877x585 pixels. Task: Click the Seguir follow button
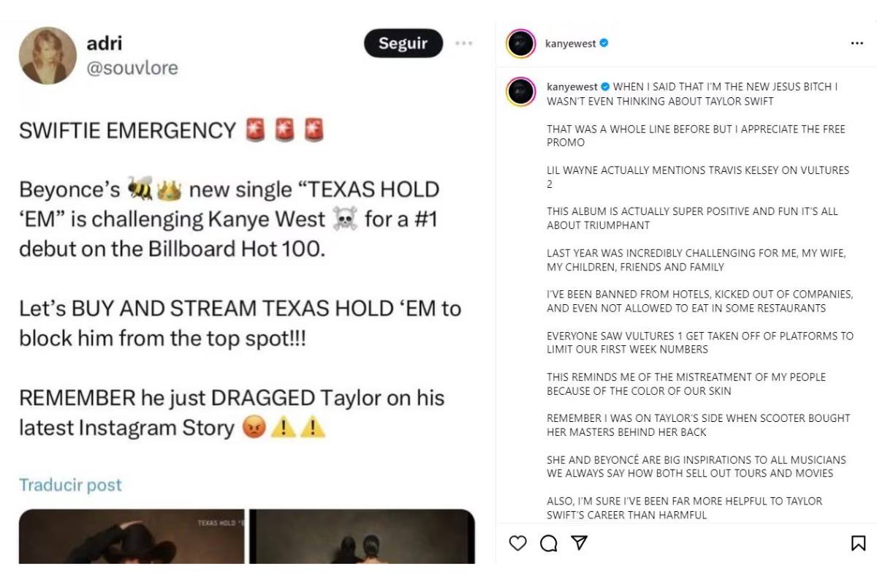point(403,43)
